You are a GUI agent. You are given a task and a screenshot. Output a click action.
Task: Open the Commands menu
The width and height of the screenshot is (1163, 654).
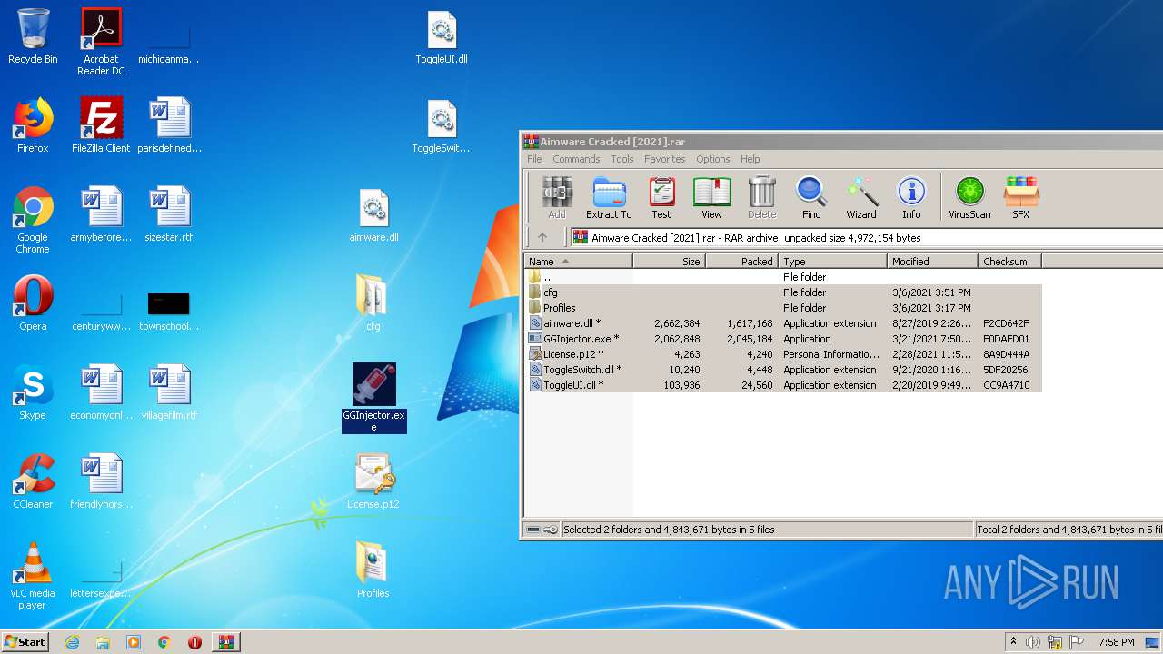tap(576, 159)
